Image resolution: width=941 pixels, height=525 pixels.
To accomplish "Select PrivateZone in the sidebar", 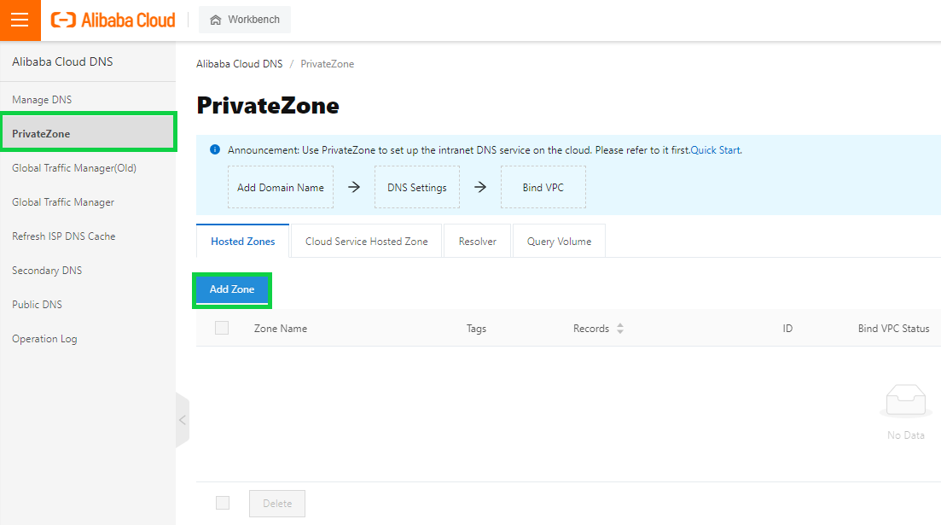I will point(88,133).
